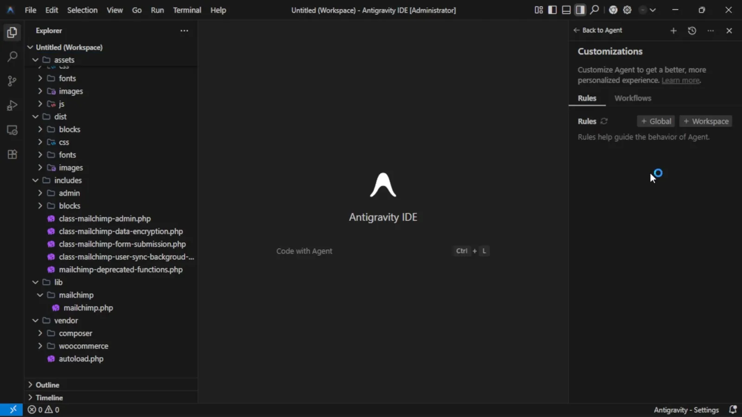Collapse the Untitled (Workspace) root
742x417 pixels.
30,47
